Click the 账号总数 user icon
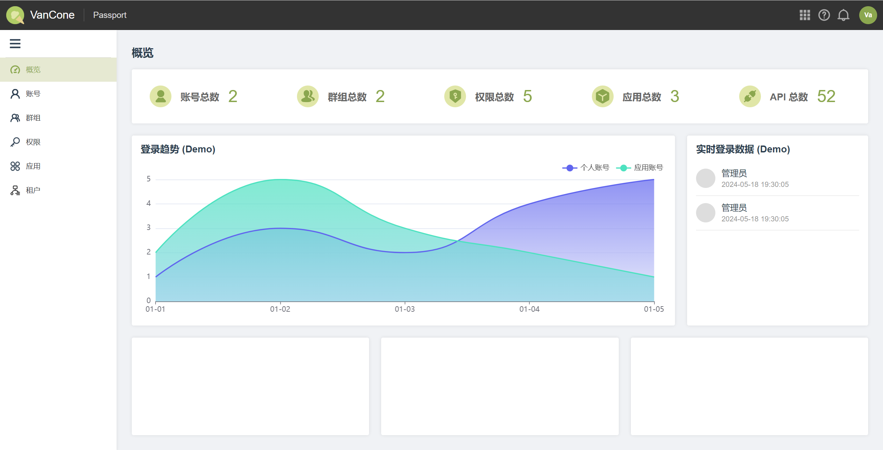Image resolution: width=883 pixels, height=450 pixels. [x=160, y=96]
